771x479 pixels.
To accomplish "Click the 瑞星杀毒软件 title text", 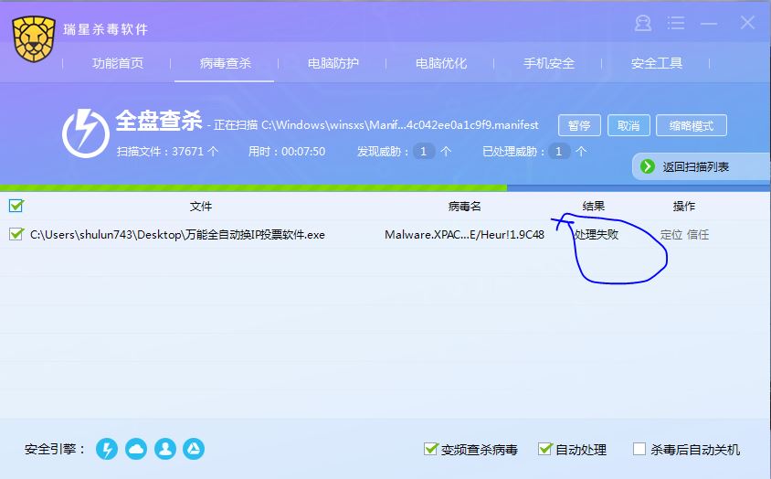I will click(x=106, y=29).
